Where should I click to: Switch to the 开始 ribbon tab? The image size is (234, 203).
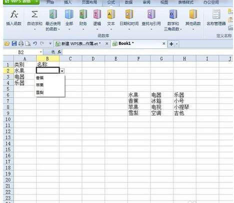click(x=50, y=3)
